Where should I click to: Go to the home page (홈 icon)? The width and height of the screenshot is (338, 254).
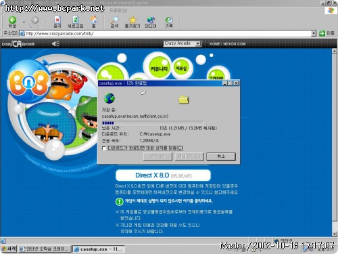(94, 22)
